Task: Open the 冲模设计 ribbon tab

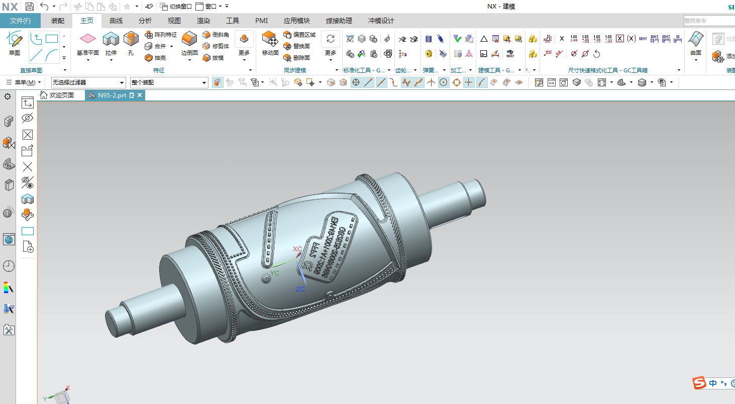Action: pos(381,21)
